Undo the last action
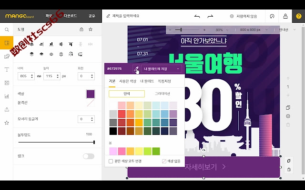 pyautogui.click(x=197, y=16)
